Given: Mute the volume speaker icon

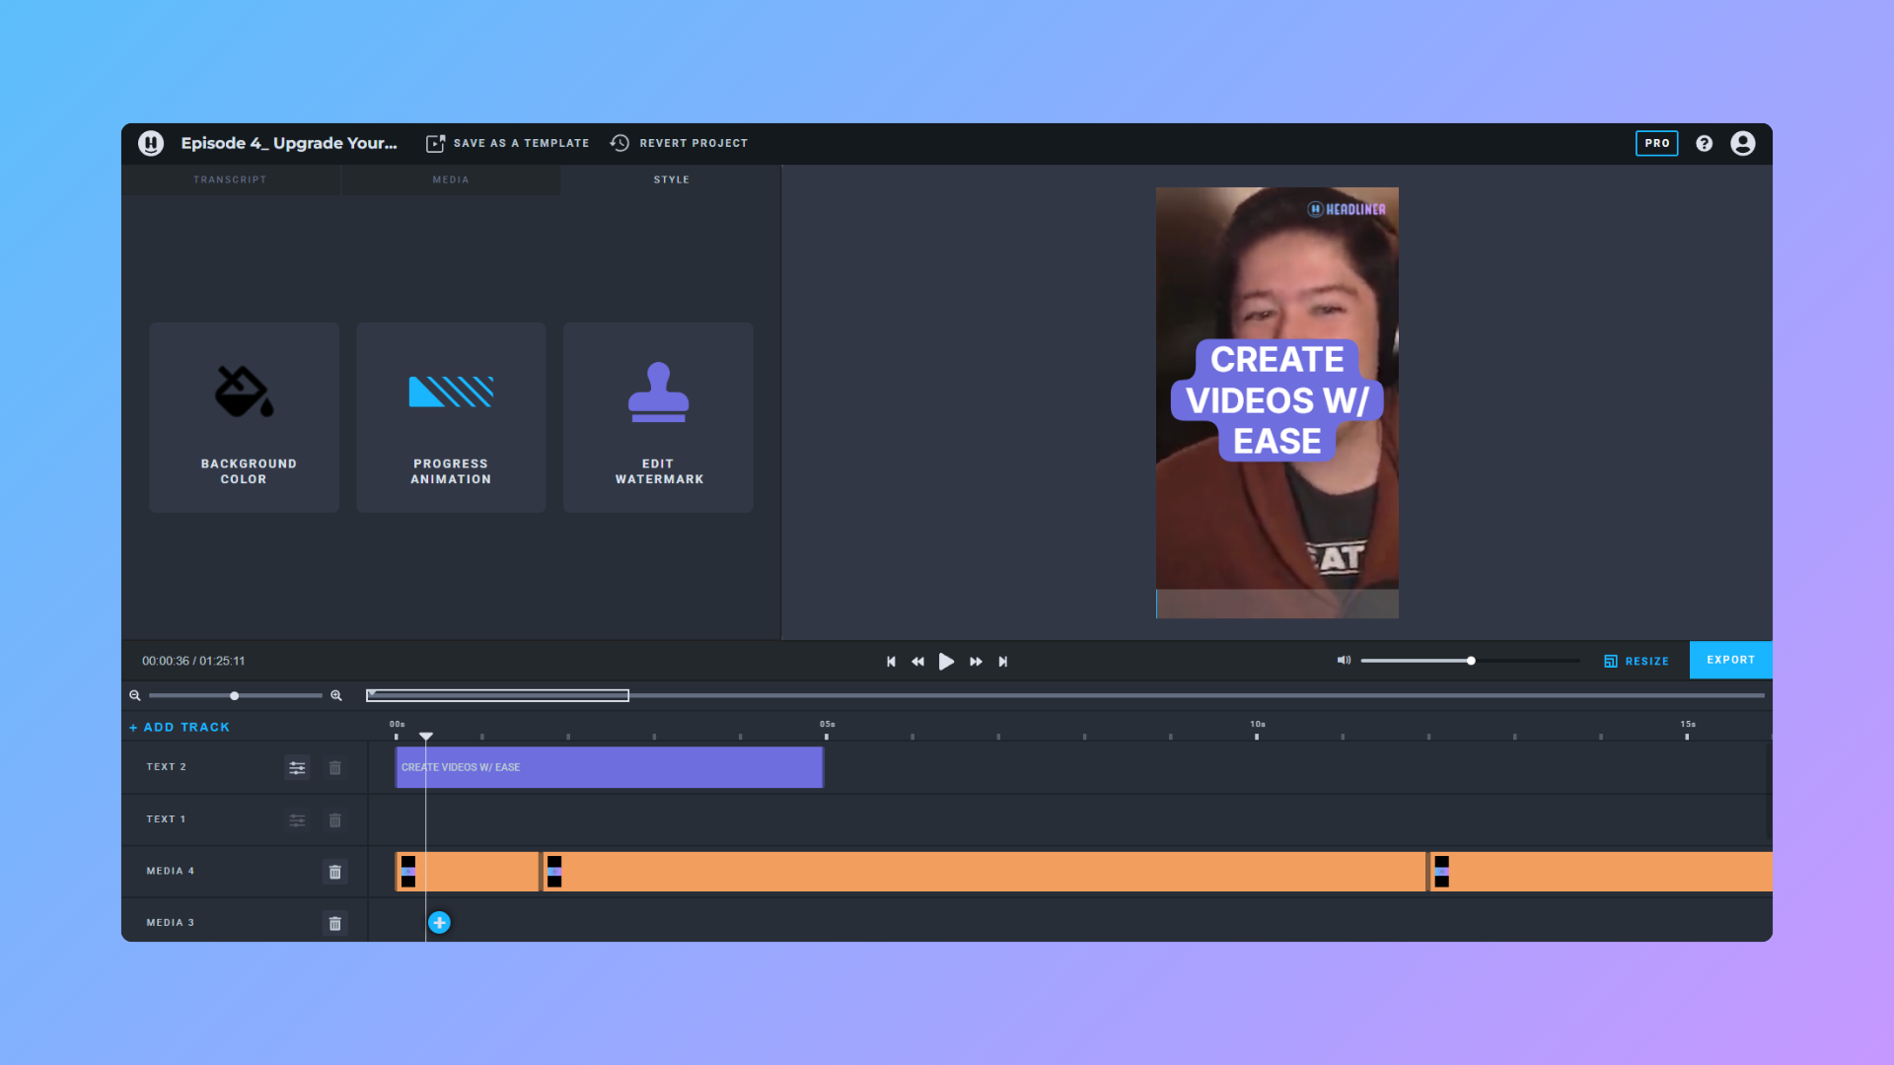Looking at the screenshot, I should (1344, 660).
